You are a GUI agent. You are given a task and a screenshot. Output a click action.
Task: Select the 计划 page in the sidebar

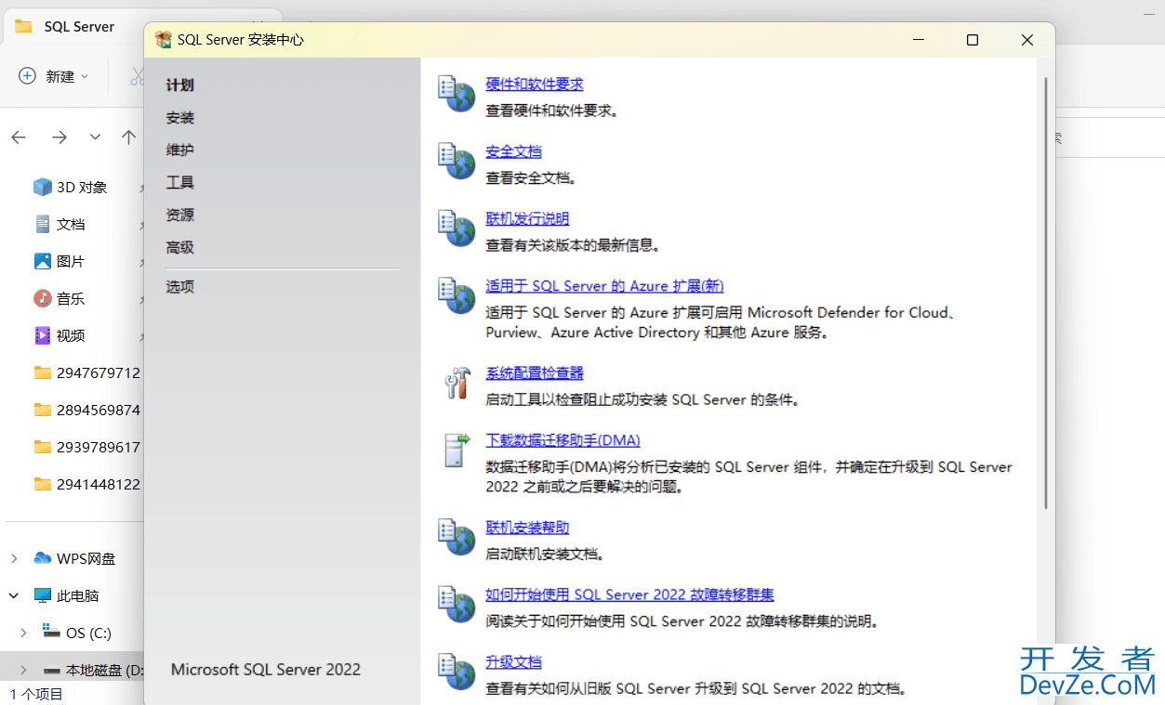(180, 85)
